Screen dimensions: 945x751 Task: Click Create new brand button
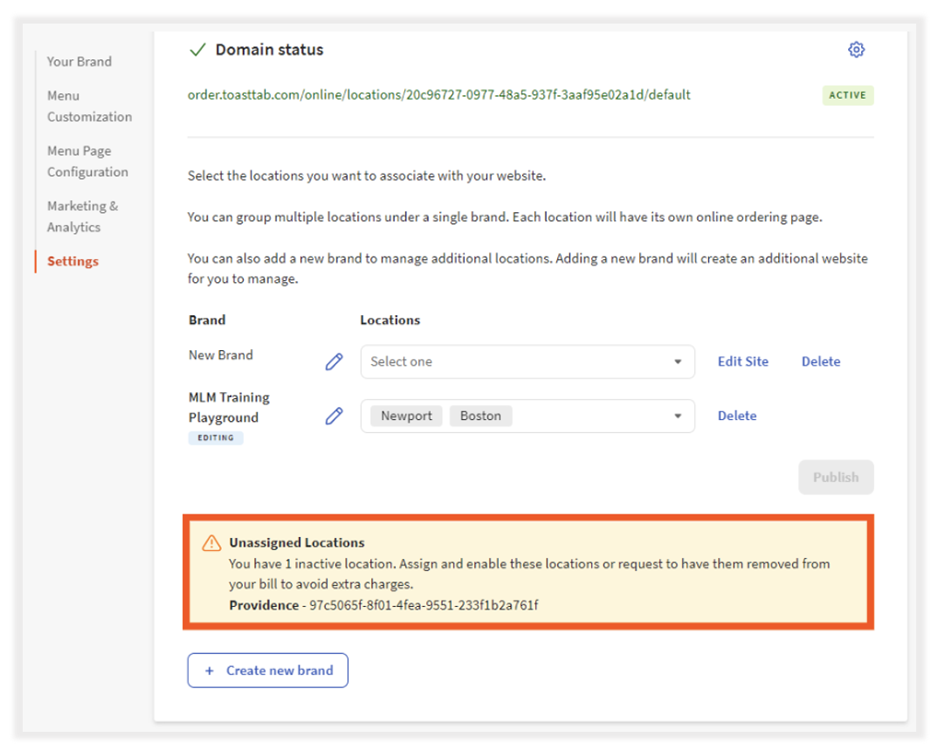point(267,671)
